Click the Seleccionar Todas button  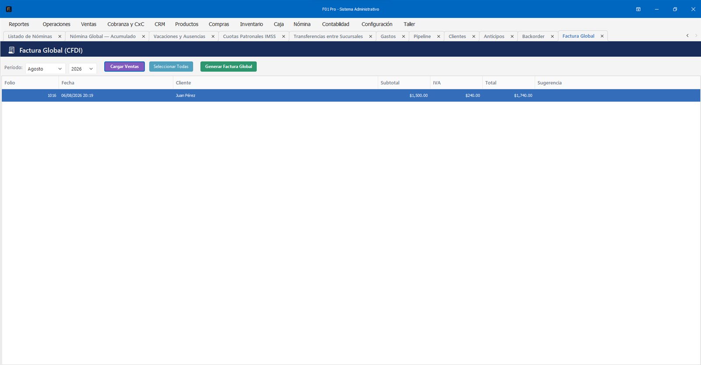171,67
